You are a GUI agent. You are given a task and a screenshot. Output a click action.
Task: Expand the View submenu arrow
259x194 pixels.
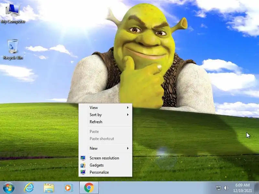[128, 108]
